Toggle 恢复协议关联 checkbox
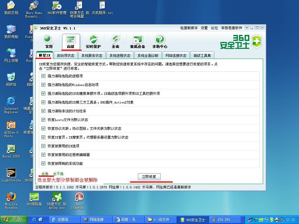299x224 pixels. pyautogui.click(x=43, y=129)
